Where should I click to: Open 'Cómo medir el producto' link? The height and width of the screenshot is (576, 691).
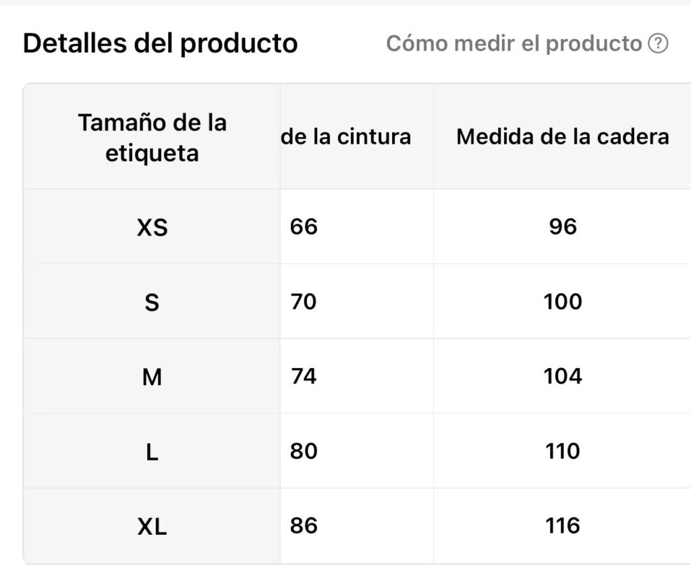click(514, 44)
